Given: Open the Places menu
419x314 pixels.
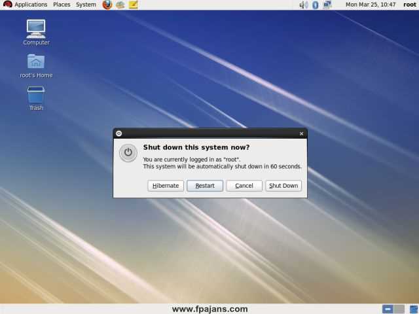Looking at the screenshot, I should pyautogui.click(x=62, y=5).
